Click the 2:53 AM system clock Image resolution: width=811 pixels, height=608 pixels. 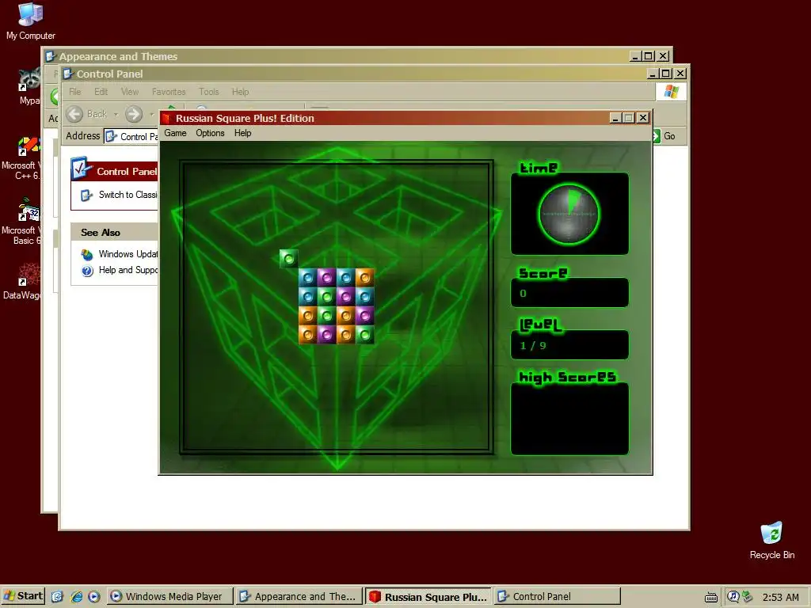781,597
